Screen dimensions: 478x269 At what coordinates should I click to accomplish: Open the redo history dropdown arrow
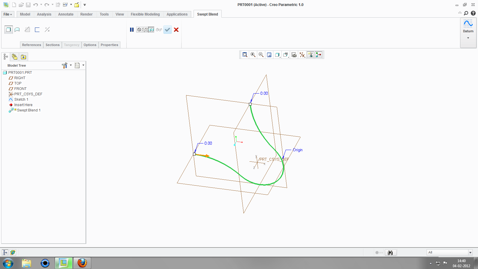coord(53,5)
